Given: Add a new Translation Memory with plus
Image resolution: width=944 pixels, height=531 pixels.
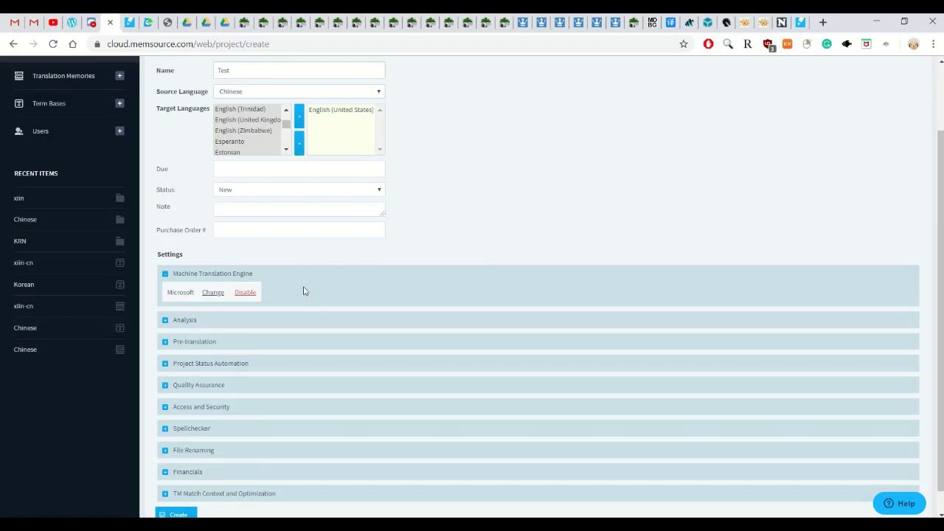Looking at the screenshot, I should 119,75.
